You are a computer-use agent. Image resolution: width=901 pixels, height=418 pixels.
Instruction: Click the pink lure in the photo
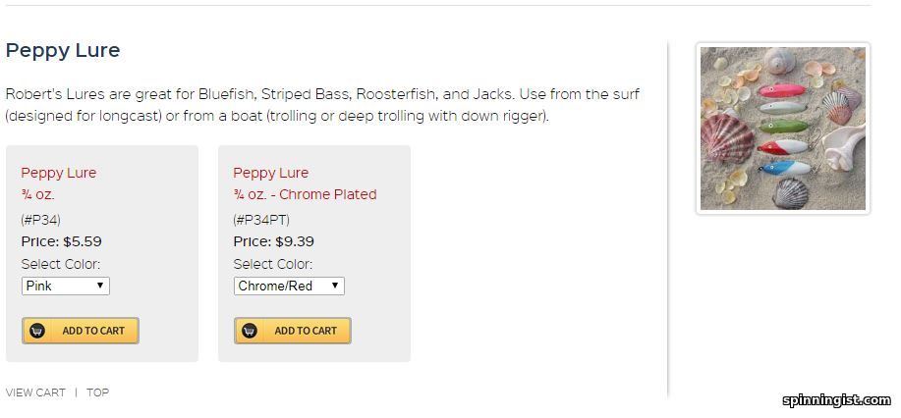click(782, 90)
